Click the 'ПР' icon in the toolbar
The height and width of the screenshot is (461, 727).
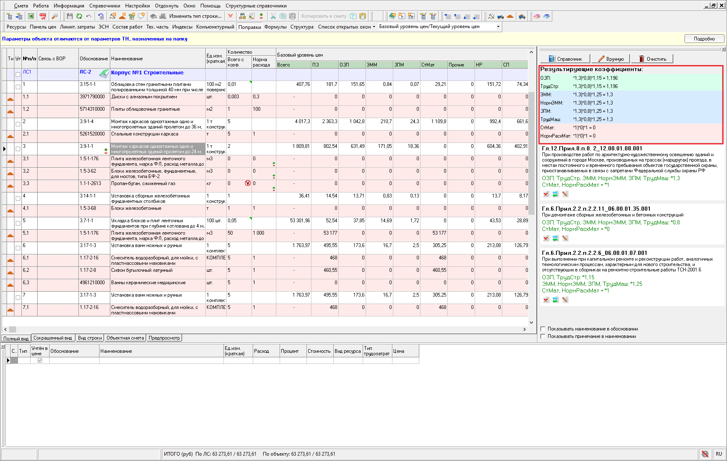pyautogui.click(x=411, y=16)
